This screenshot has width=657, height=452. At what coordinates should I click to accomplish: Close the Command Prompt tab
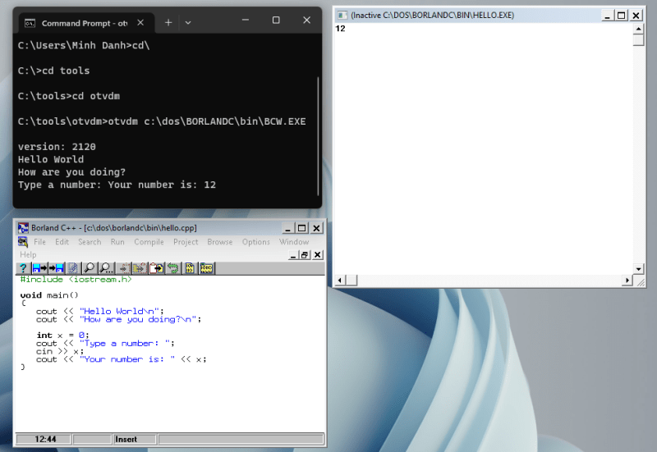point(140,23)
